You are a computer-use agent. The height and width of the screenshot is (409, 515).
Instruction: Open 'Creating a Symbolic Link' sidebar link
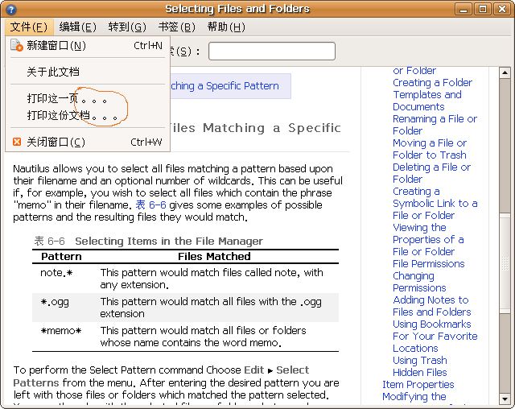(435, 204)
